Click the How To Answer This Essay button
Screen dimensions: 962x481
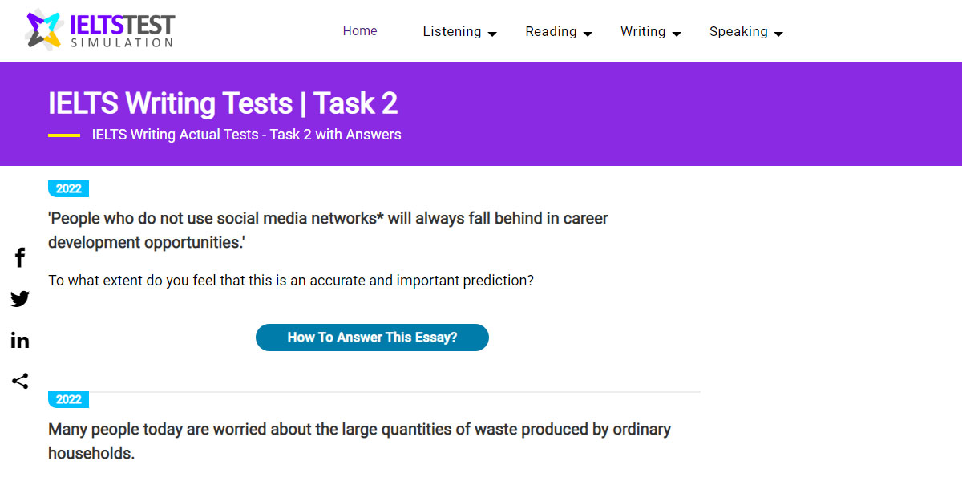click(x=372, y=338)
